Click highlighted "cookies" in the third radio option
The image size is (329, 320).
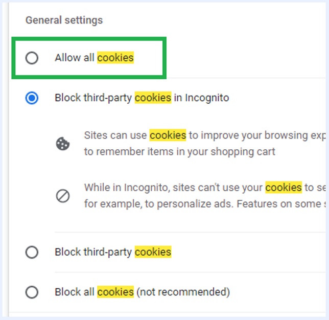153,252
